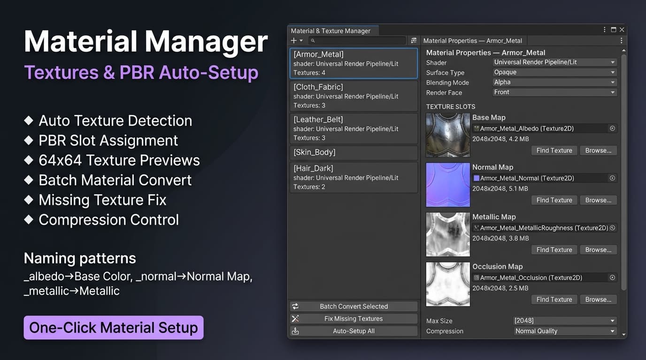Select the Material Properties — Armor_Metal tab

point(473,40)
